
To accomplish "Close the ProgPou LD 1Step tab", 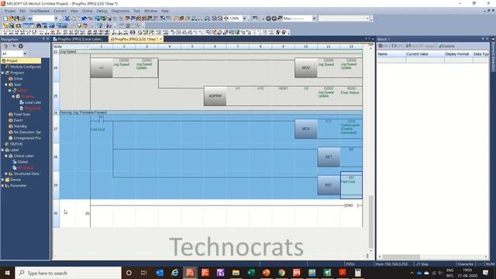I will click(x=160, y=39).
